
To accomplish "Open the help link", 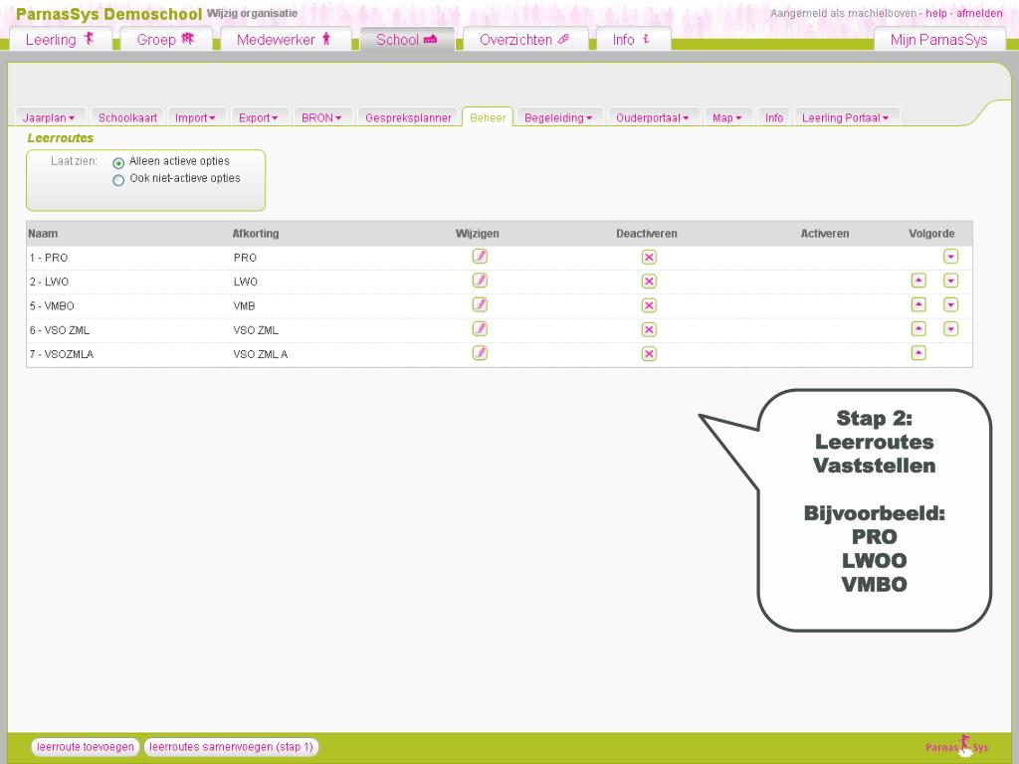I will (x=935, y=13).
